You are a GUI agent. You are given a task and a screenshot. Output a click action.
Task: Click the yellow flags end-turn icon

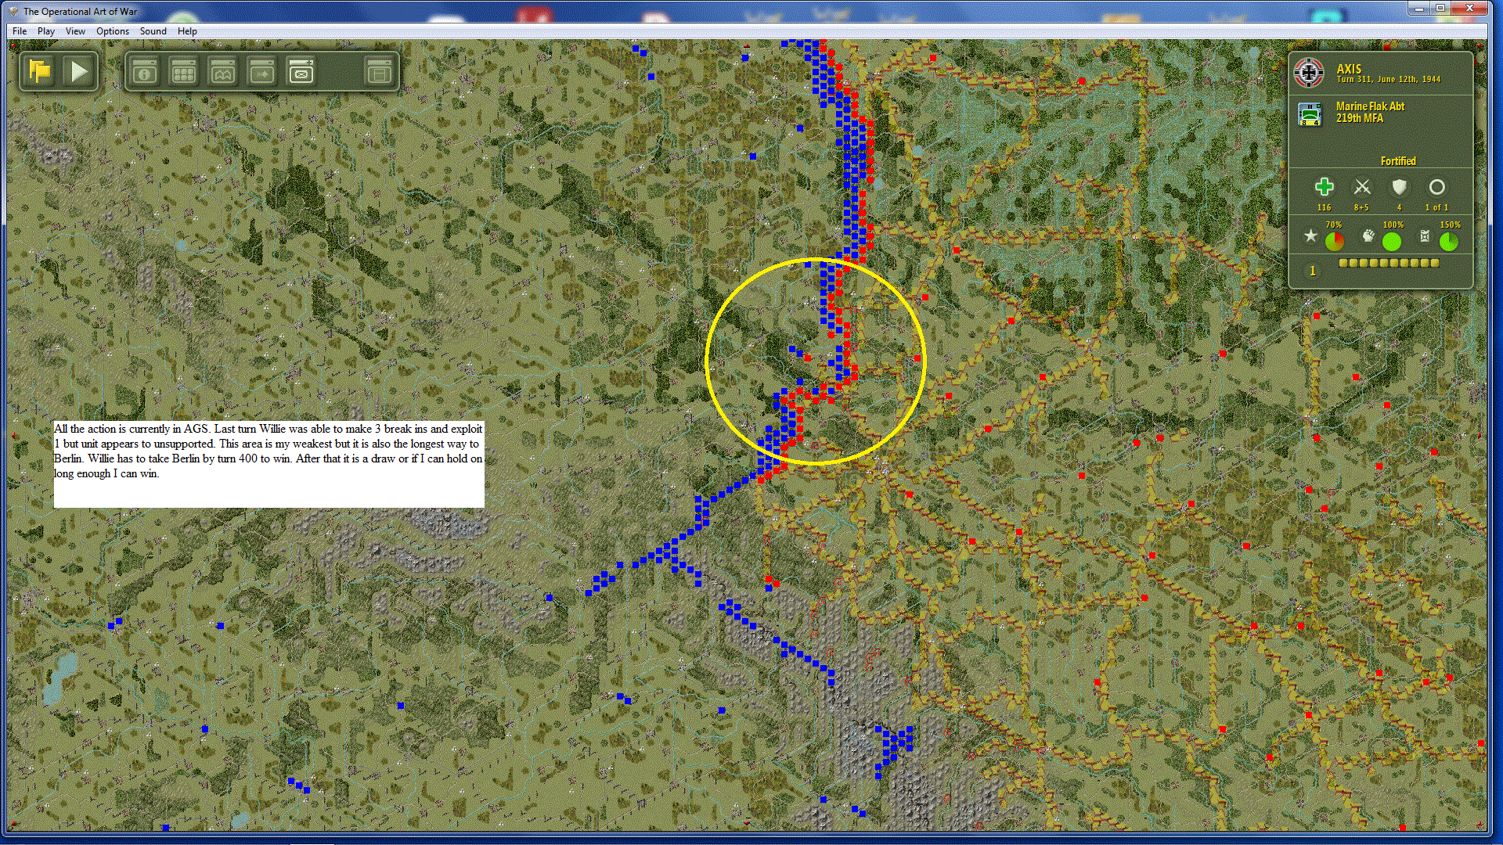click(x=40, y=72)
